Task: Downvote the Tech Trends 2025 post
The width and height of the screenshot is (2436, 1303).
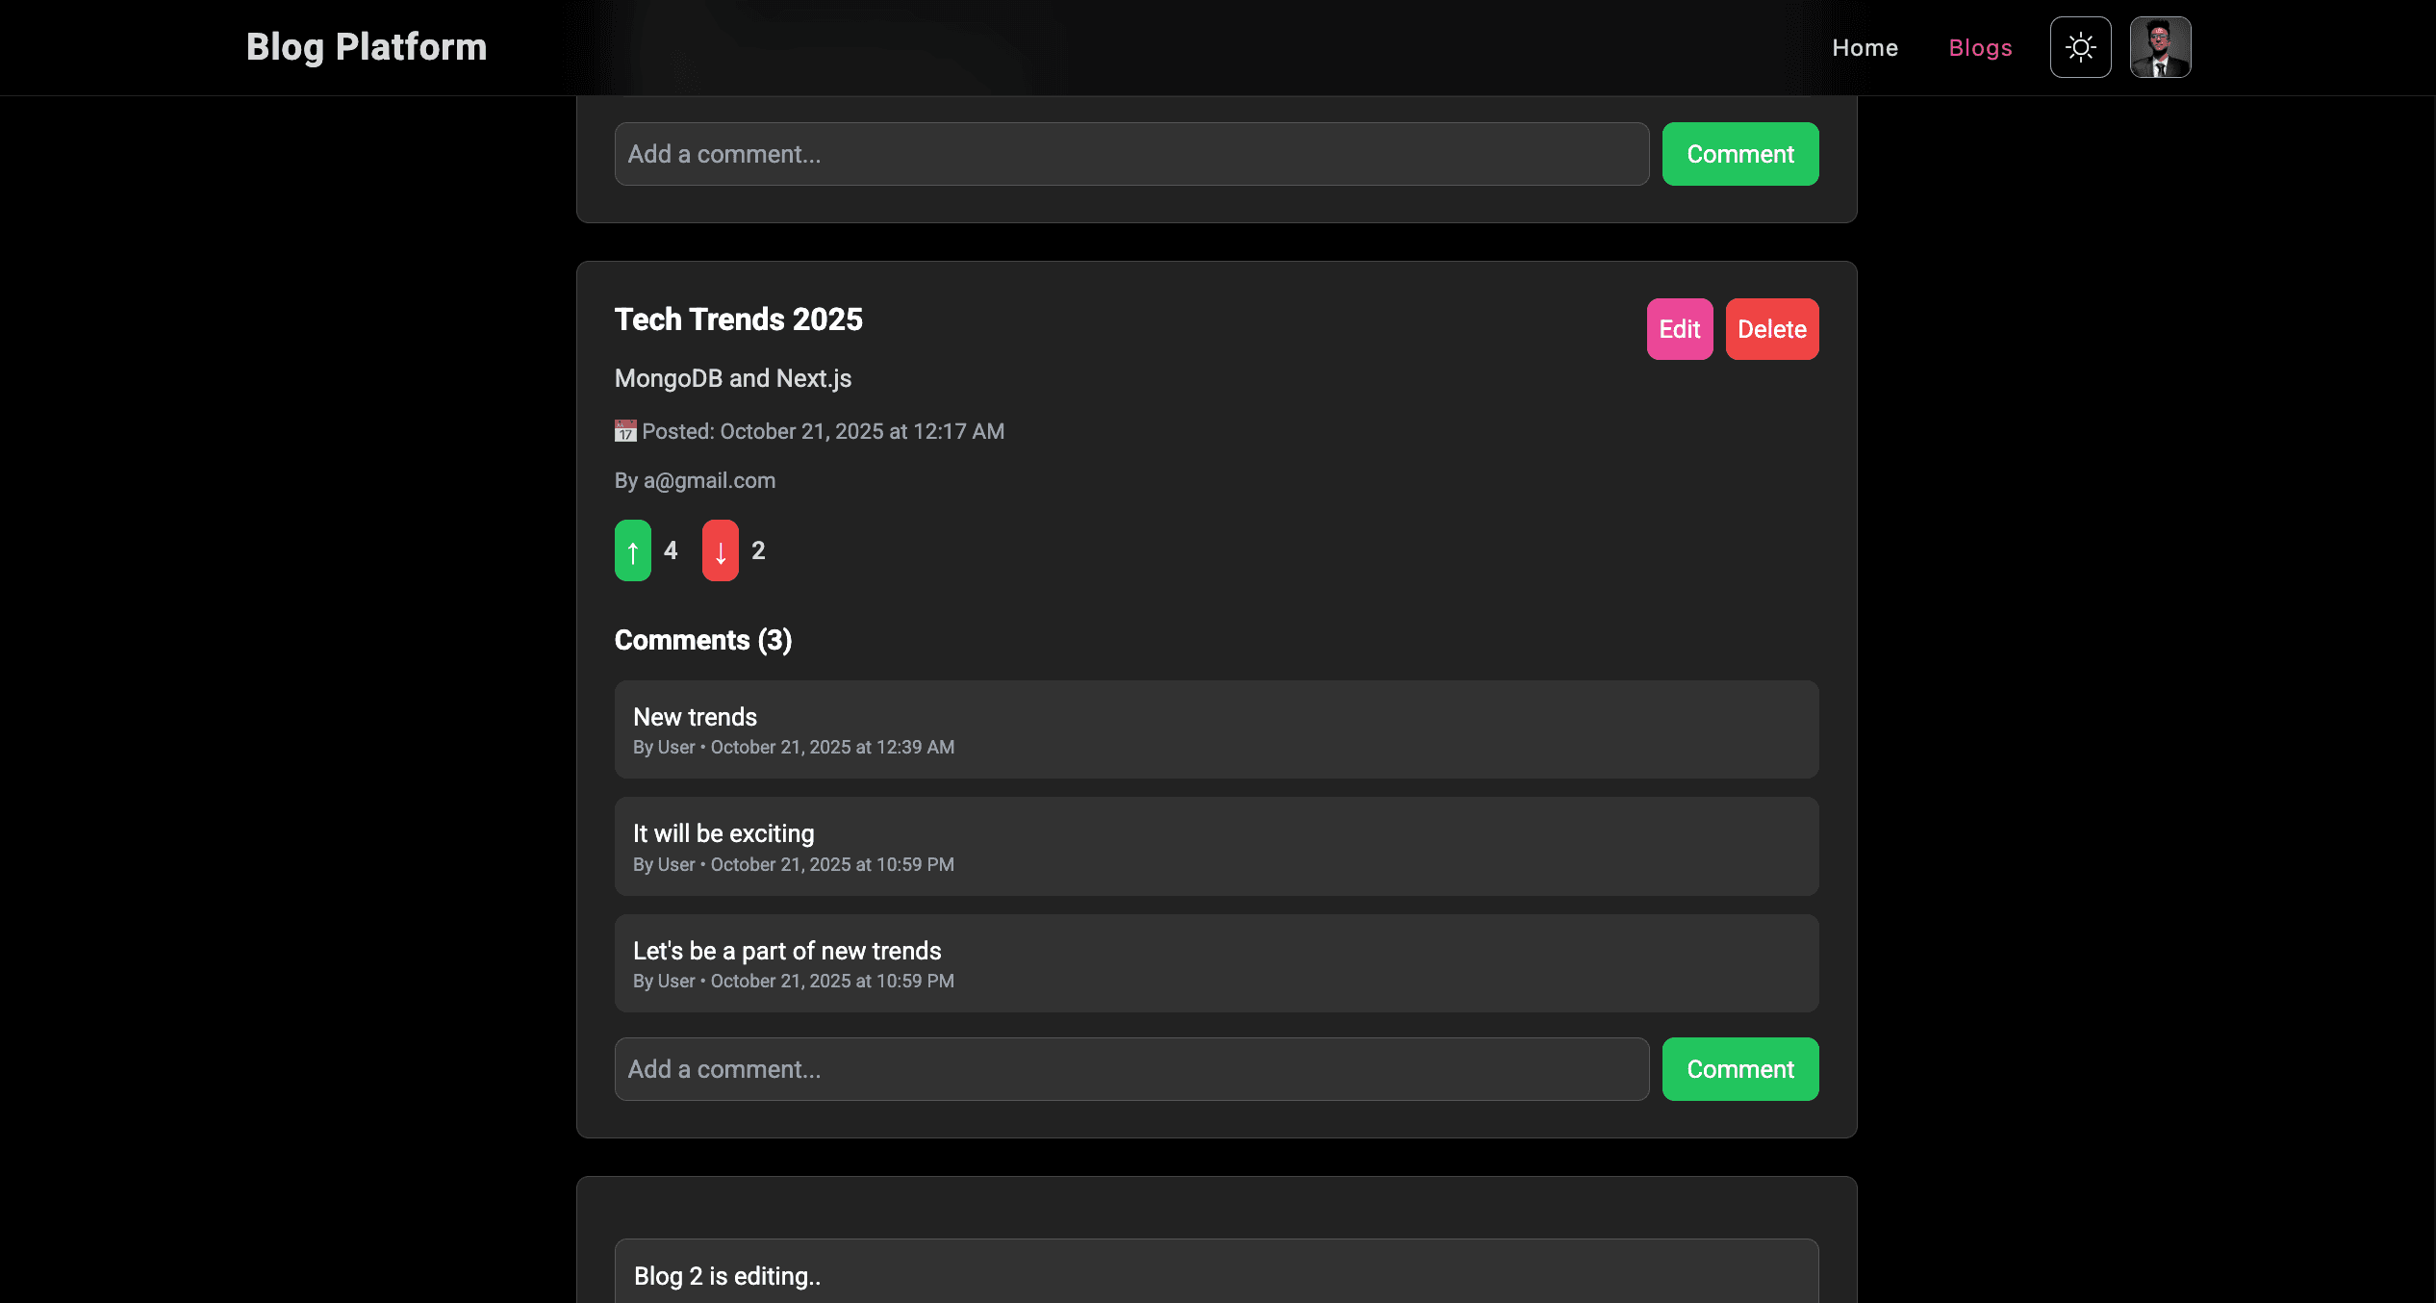Action: [719, 549]
